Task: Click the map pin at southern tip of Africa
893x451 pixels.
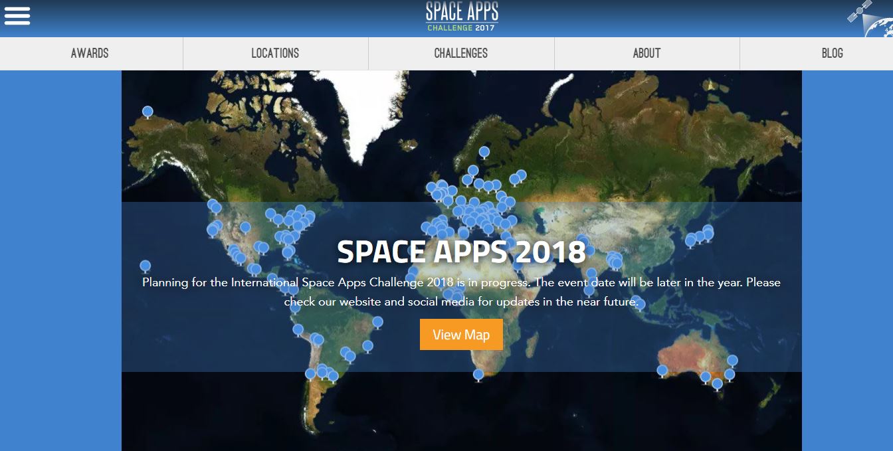Action: pos(478,375)
